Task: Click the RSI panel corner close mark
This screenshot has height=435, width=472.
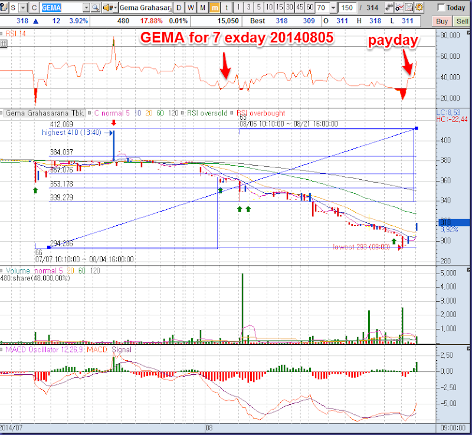Action: (468, 32)
